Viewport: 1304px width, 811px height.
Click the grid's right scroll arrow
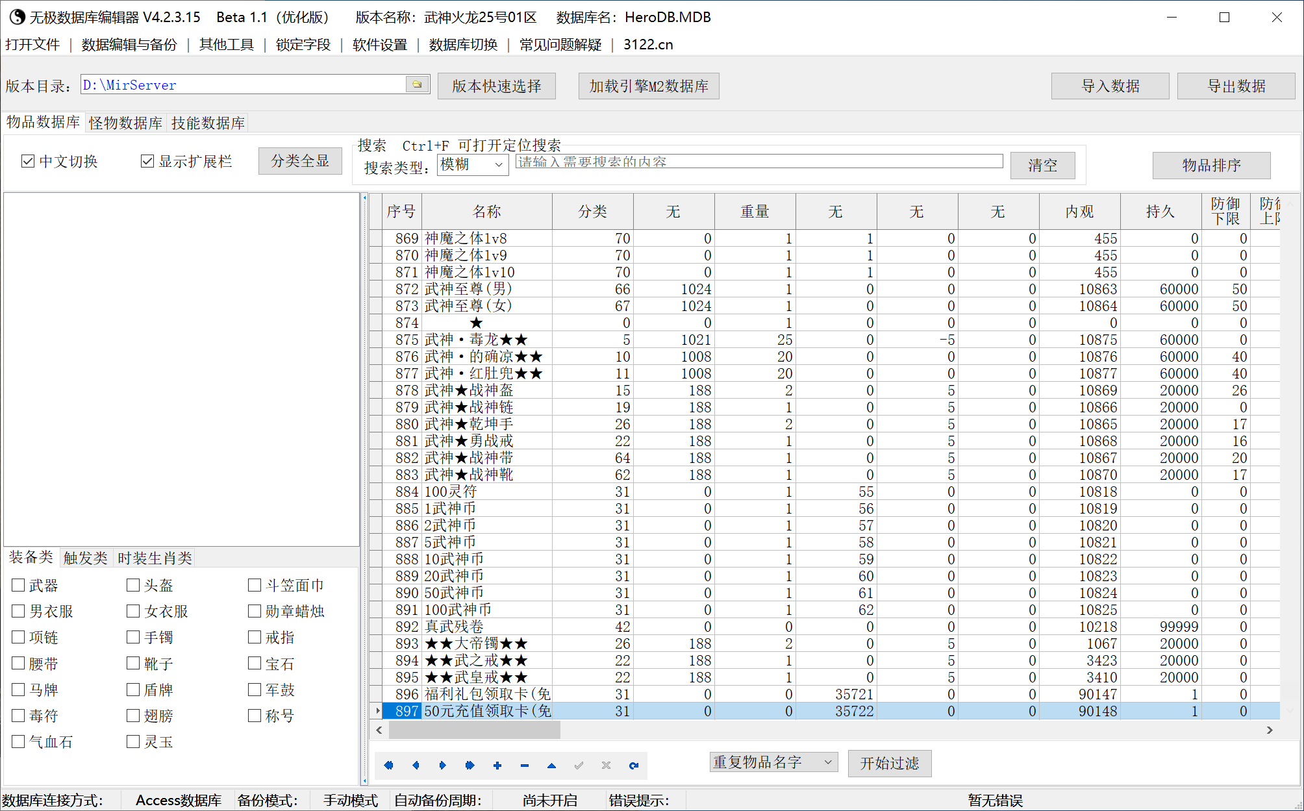(x=1270, y=730)
